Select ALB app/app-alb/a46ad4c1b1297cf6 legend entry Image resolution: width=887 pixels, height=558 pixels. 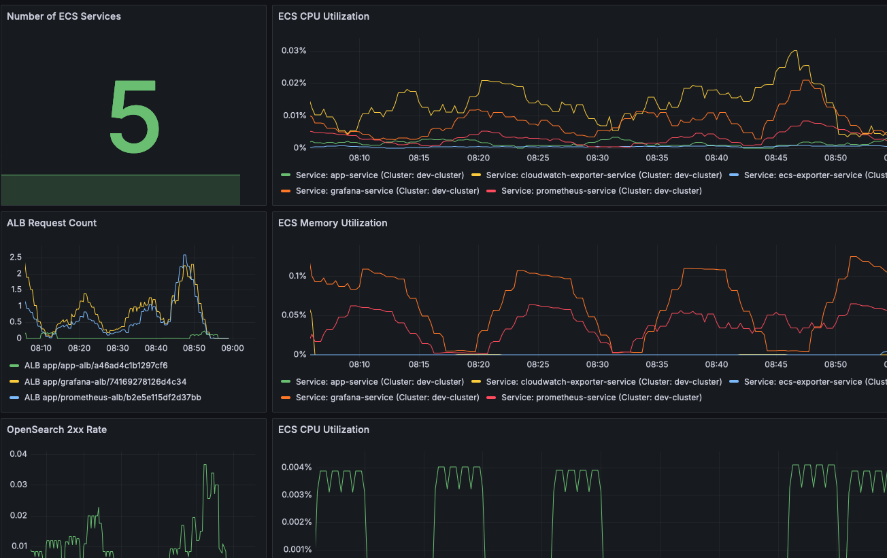point(96,366)
